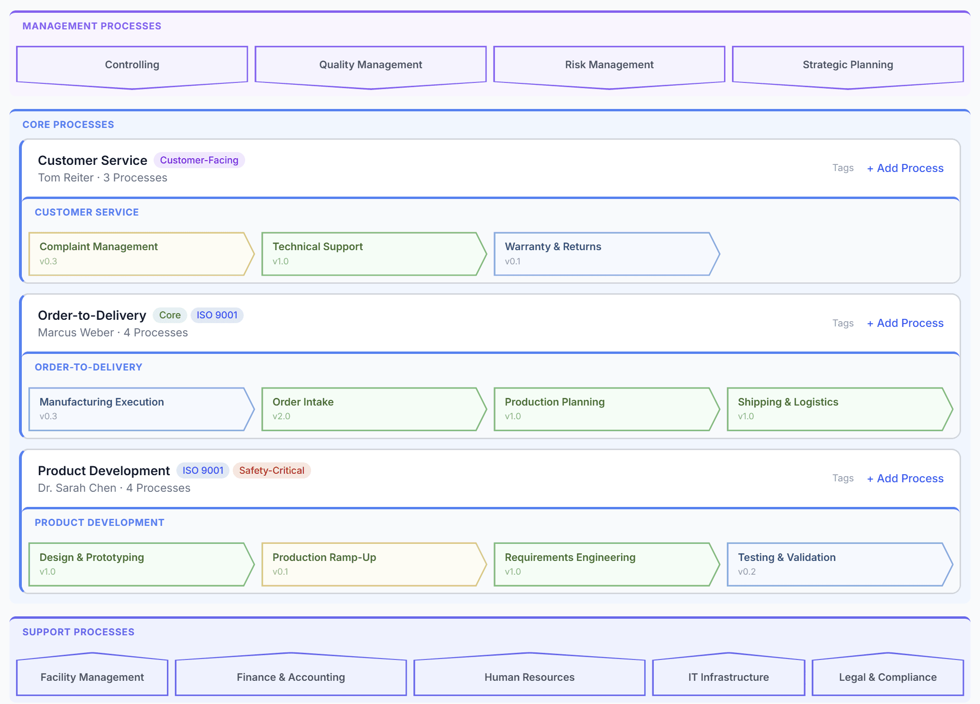
Task: Click the ISO 9001 tag on Order-to-Delivery
Action: (217, 315)
